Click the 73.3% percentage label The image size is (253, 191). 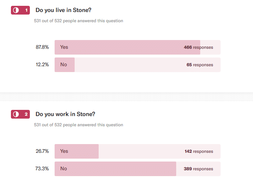click(42, 169)
